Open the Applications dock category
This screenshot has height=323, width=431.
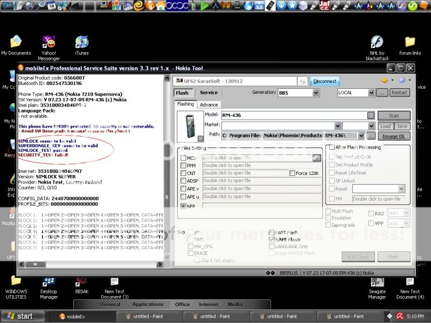148,304
